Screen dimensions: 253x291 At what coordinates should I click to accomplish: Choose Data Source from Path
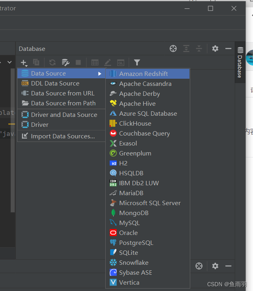[61, 103]
